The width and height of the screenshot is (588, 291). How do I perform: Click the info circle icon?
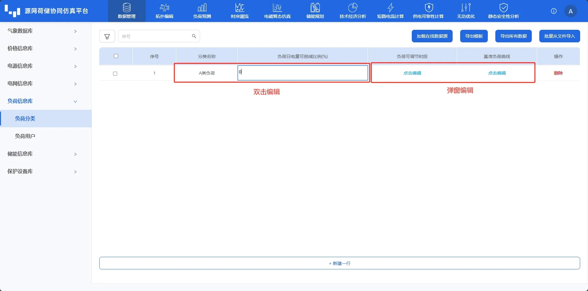coord(554,11)
